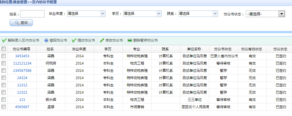Viewport: 292px width, 116px height.
Task: Open agreement link 4565667
Action: click(22, 107)
